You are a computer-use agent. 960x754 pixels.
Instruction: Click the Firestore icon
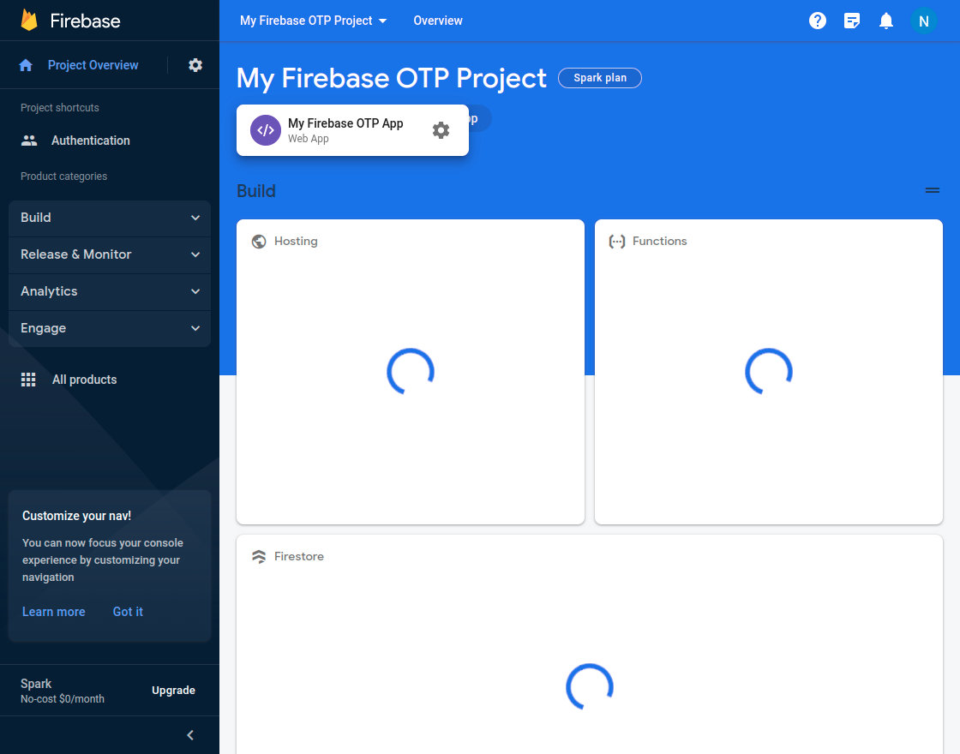coord(259,556)
